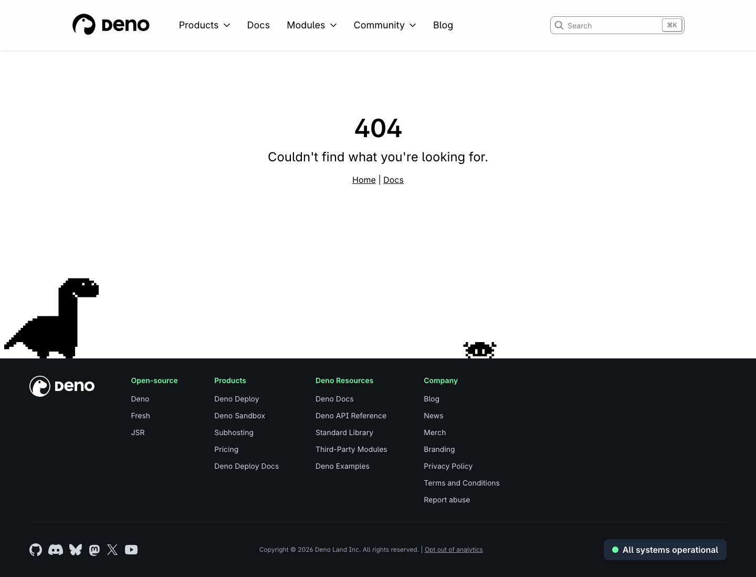The image size is (756, 577).
Task: Open the Merch footer link
Action: 435,432
